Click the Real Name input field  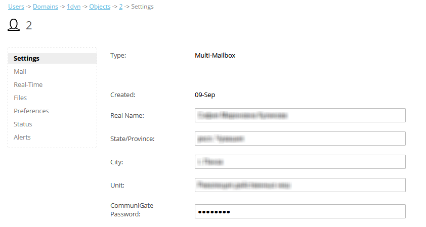300,115
